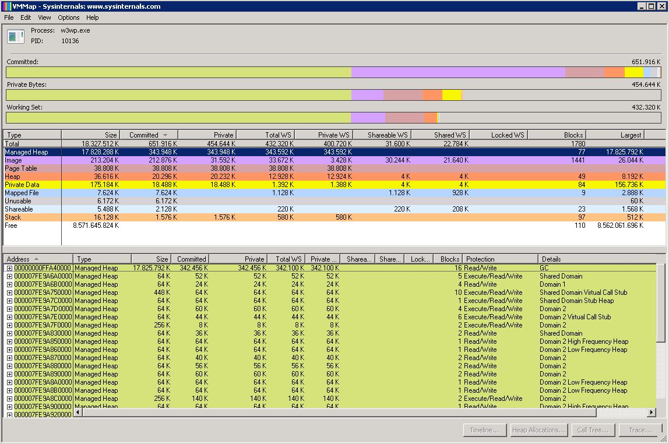Sort detail list by Protection header
This screenshot has width=669, height=444.
point(500,259)
